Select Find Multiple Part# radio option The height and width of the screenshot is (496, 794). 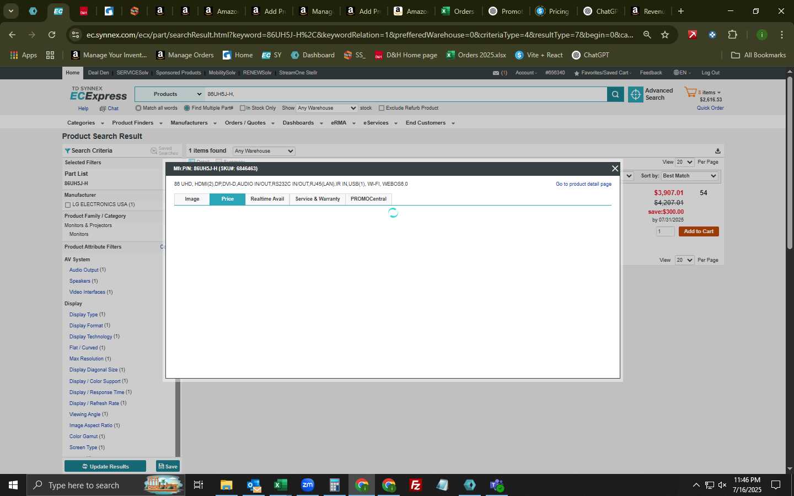click(187, 108)
